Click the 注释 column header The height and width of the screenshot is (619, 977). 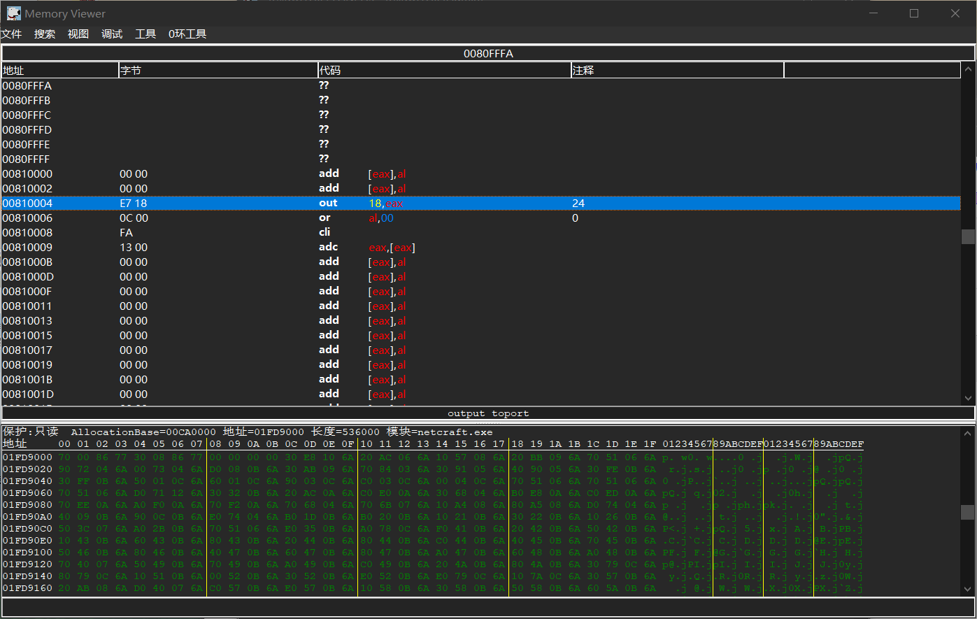(676, 71)
